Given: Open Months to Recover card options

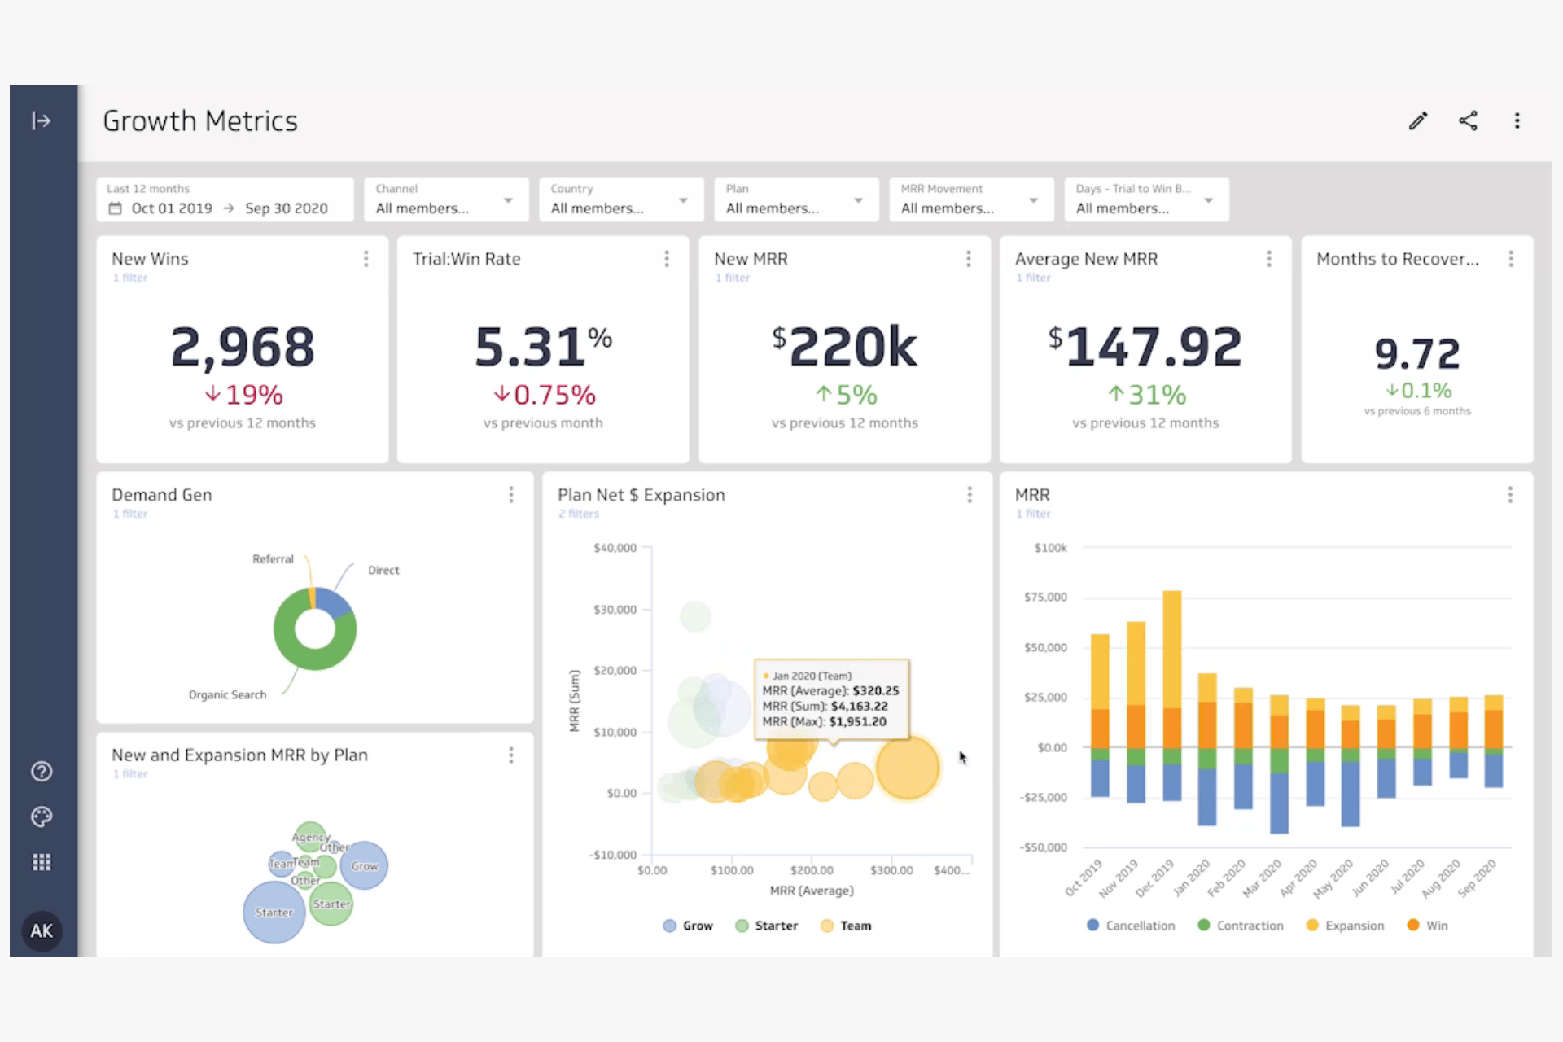Looking at the screenshot, I should [x=1511, y=258].
